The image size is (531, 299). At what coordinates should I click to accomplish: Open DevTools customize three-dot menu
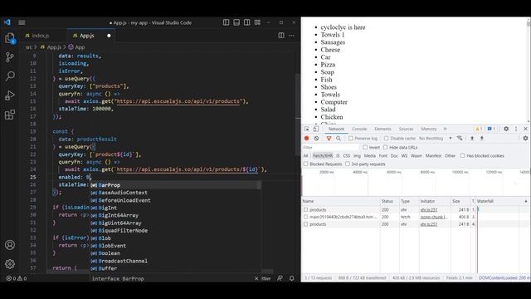516,129
